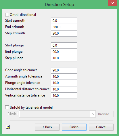Click Plunge angle tolerance field
Image resolution: width=119 pixels, height=136 pixels.
[64, 83]
